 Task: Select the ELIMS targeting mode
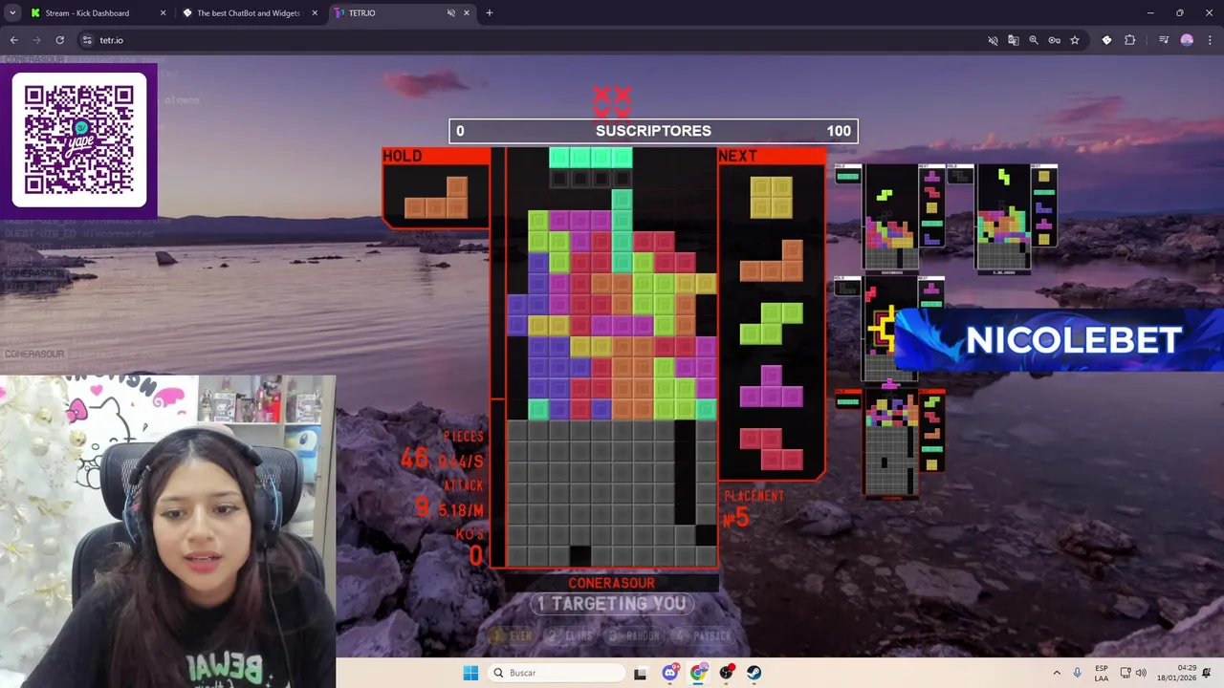point(570,635)
